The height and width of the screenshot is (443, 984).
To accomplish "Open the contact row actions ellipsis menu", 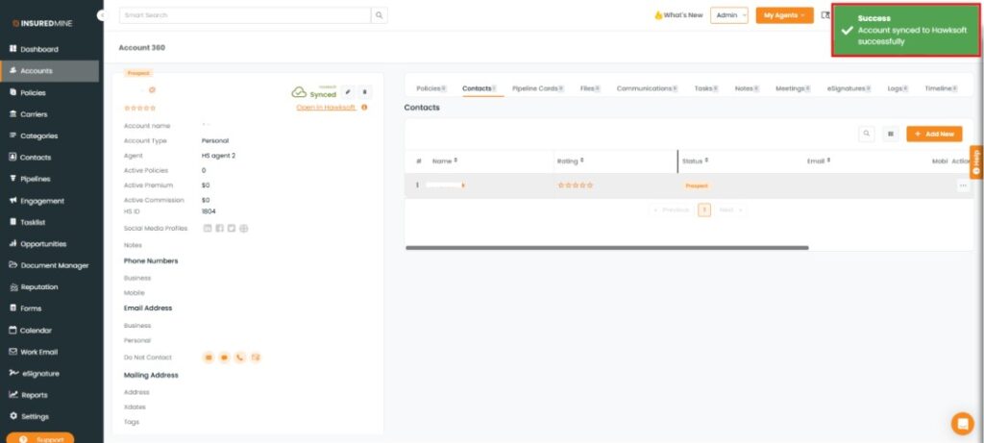I will pyautogui.click(x=963, y=185).
